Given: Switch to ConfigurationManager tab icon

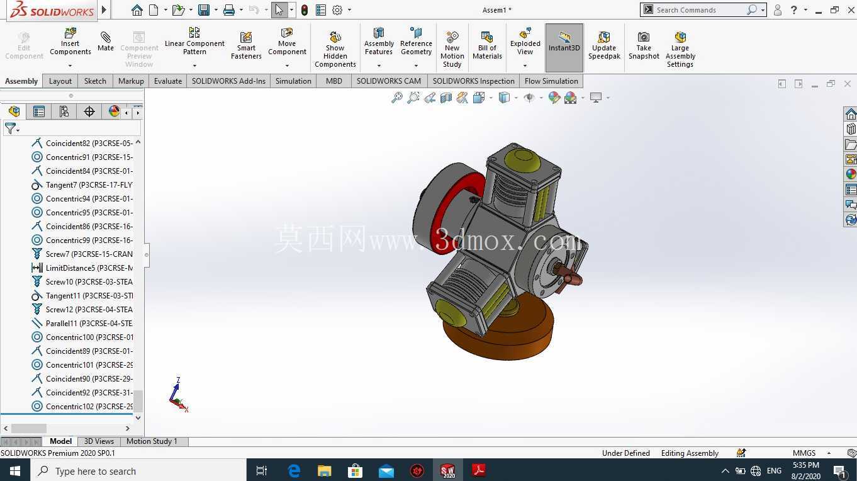Looking at the screenshot, I should point(64,111).
